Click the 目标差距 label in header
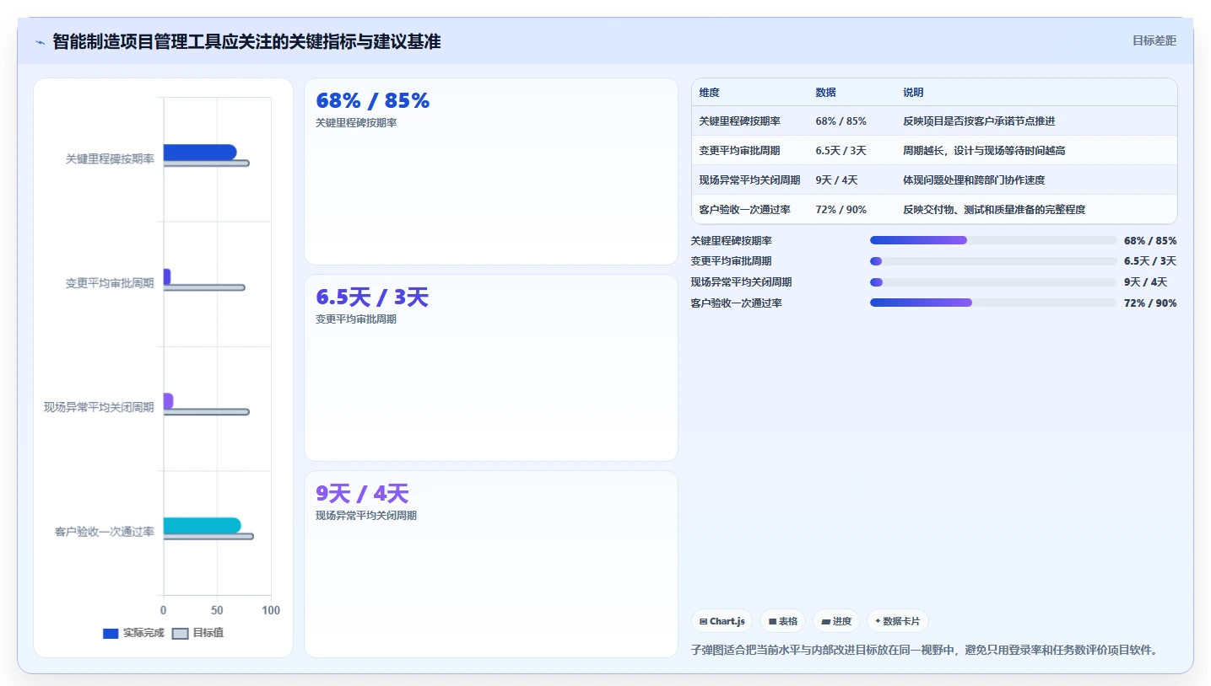Screen dimensions: 1211x686 pyautogui.click(x=1154, y=40)
